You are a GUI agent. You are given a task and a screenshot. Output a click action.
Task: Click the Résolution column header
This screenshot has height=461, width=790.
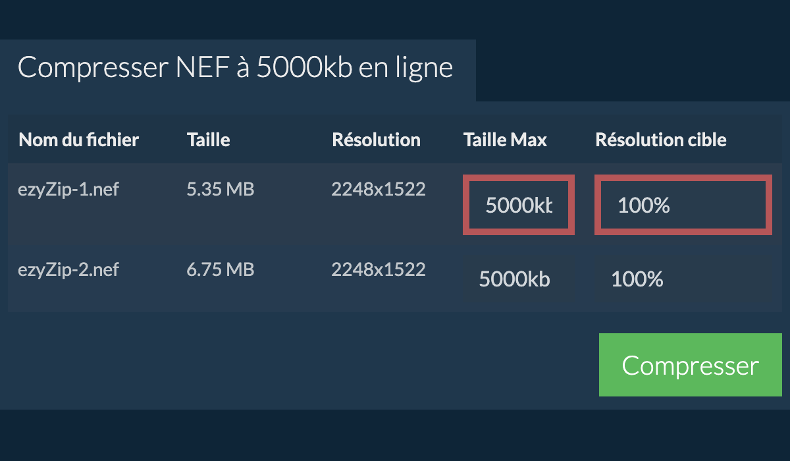point(376,140)
